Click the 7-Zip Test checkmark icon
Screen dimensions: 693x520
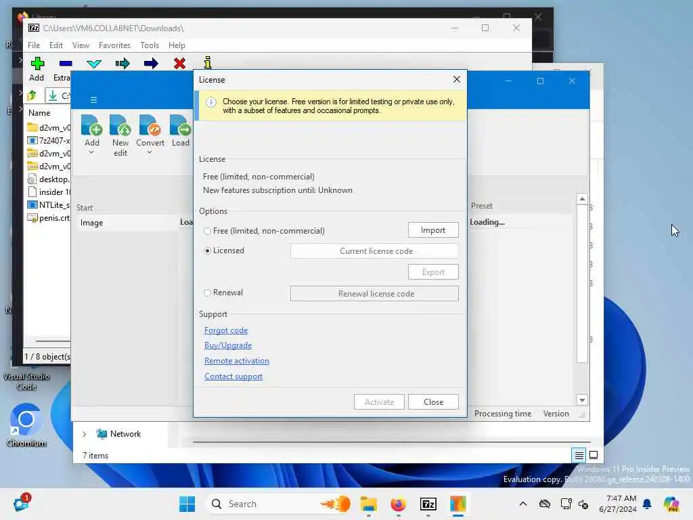click(x=93, y=64)
